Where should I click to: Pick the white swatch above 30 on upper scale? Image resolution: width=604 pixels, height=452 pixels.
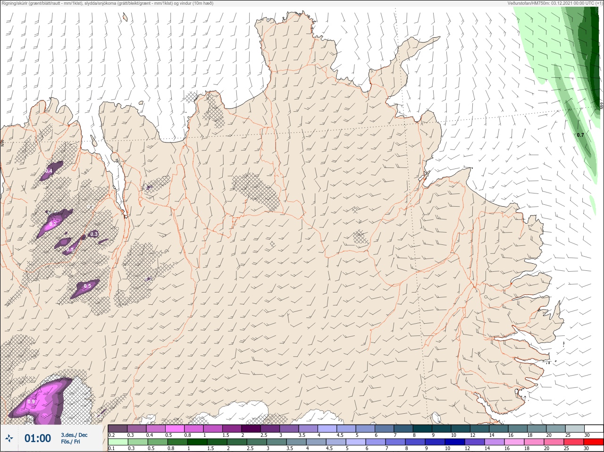tap(594, 428)
